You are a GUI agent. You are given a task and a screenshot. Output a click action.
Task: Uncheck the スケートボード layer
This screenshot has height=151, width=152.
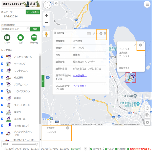[x=2, y=105]
